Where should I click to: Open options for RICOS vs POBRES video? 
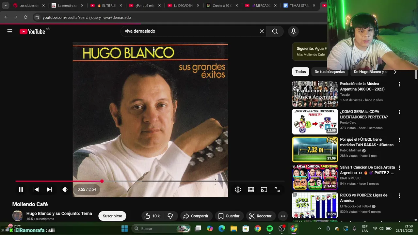pyautogui.click(x=399, y=196)
